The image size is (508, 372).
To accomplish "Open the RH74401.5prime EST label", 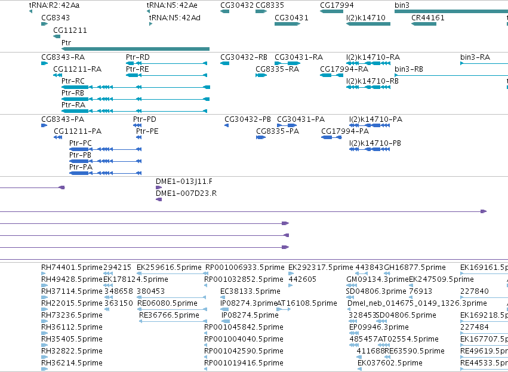I will (x=72, y=268).
